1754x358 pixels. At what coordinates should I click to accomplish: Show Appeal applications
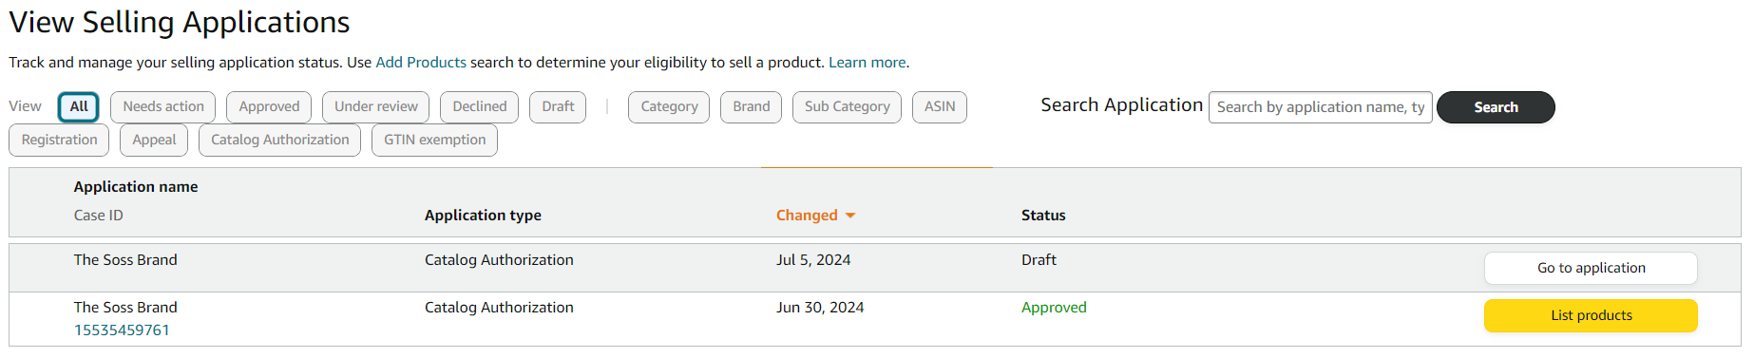point(154,141)
